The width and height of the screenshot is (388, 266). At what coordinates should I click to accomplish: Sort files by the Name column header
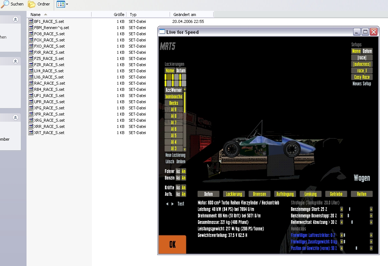pos(59,15)
